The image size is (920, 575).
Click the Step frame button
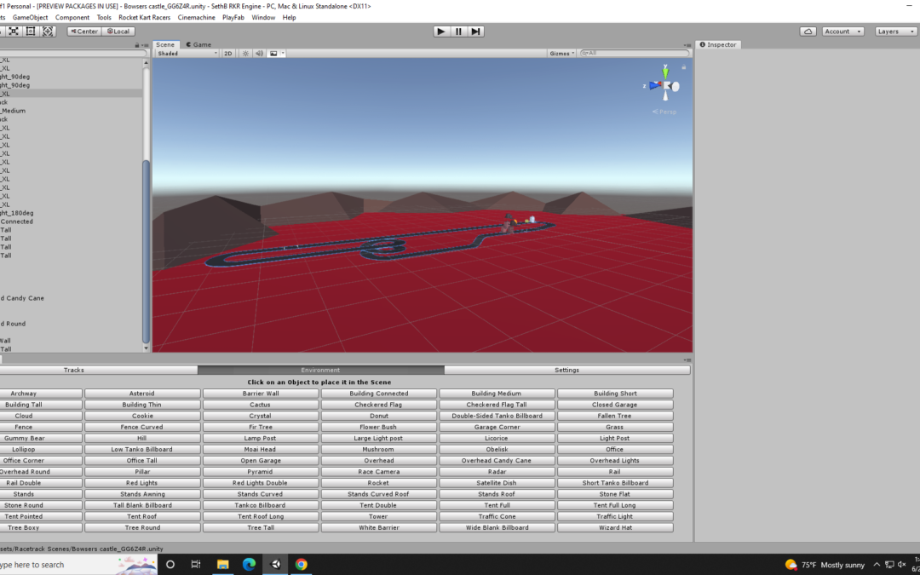(x=476, y=32)
